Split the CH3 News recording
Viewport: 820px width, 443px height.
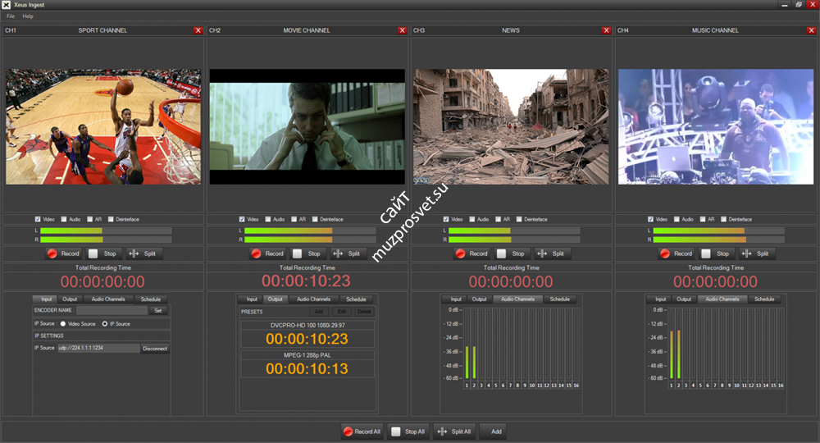tap(551, 253)
